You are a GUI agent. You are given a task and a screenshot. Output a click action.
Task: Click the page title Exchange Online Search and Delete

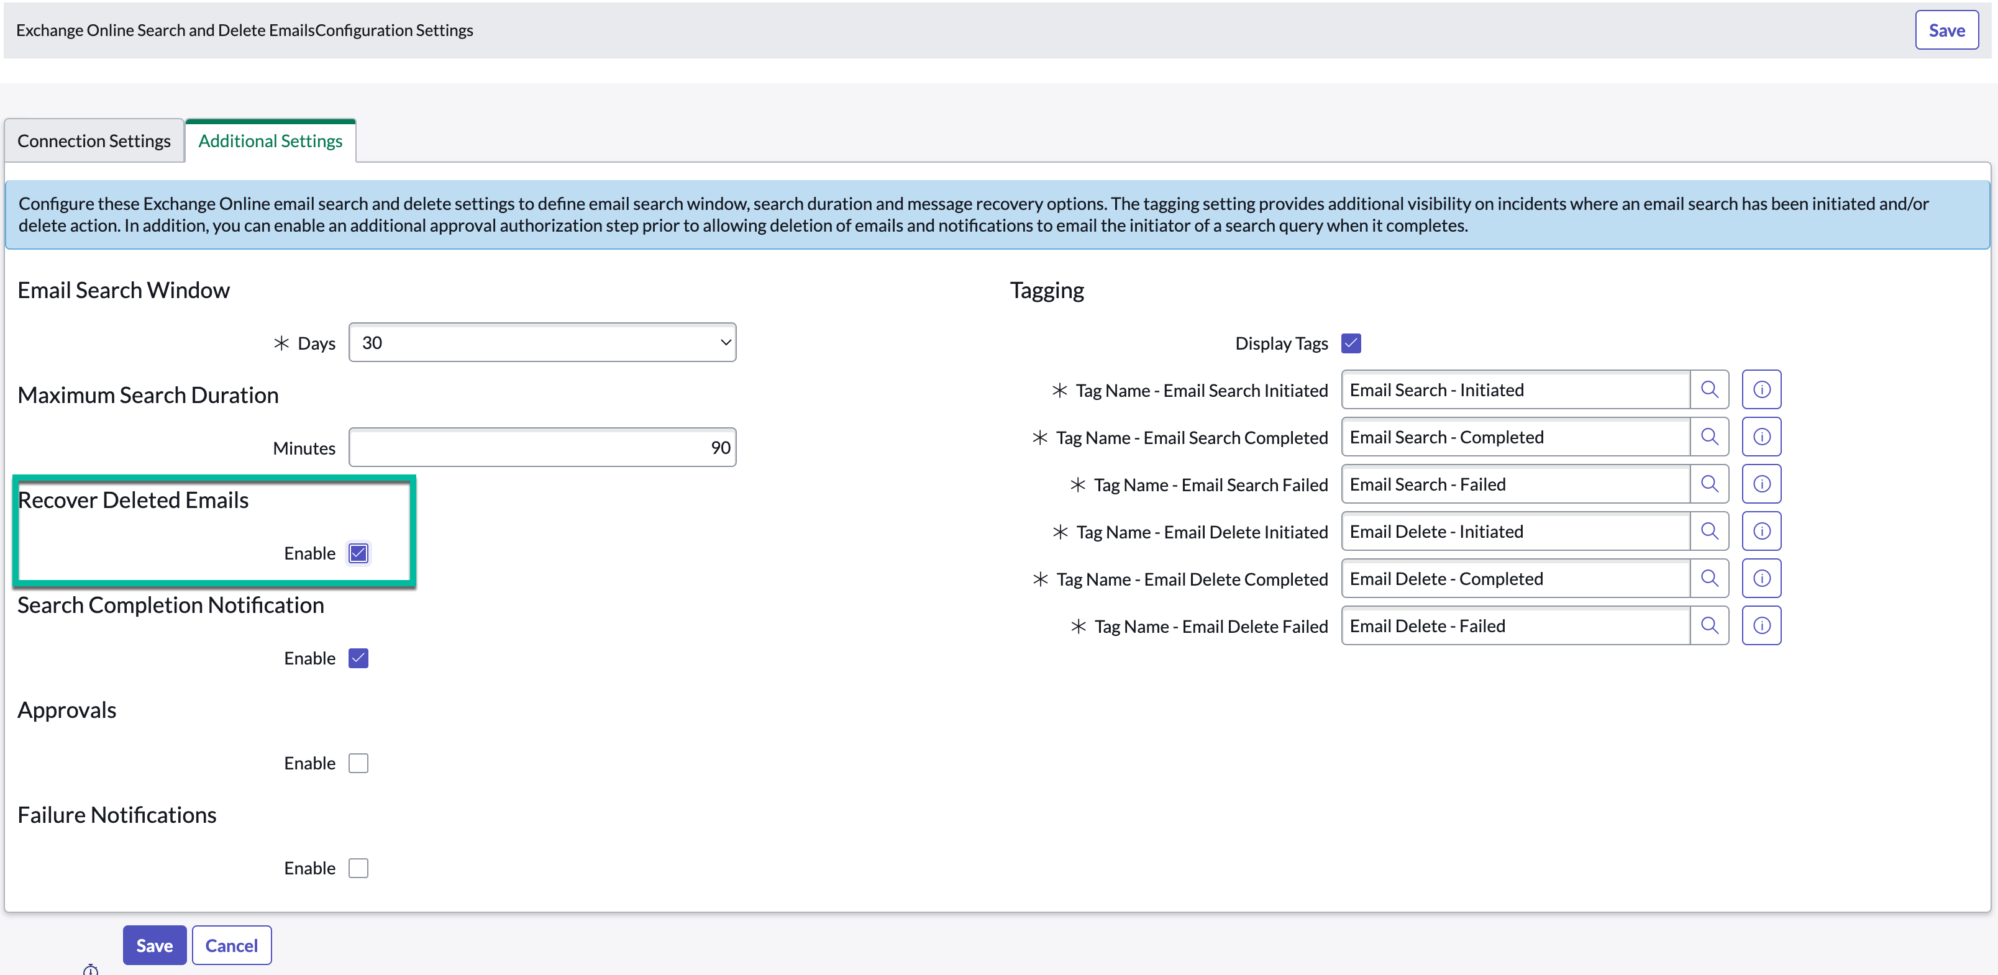244,30
